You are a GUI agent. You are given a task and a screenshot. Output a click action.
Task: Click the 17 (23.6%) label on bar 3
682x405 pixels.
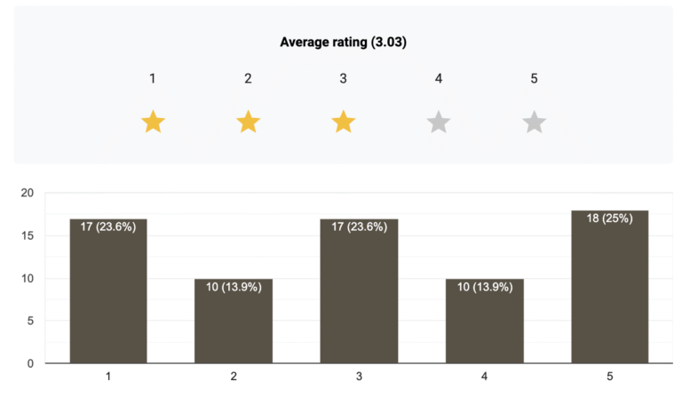click(x=359, y=226)
